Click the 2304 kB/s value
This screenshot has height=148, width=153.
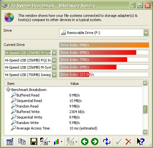click(77, 112)
